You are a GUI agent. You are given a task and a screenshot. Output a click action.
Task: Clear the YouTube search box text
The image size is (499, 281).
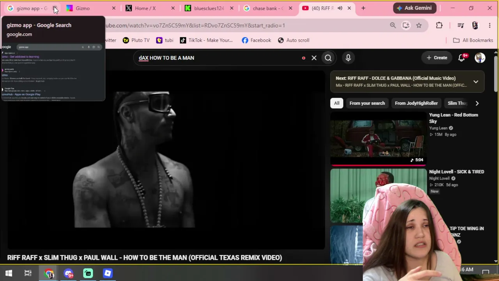[314, 58]
